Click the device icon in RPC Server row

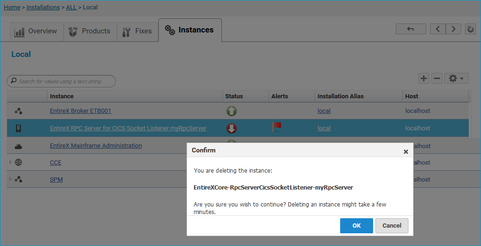click(18, 128)
